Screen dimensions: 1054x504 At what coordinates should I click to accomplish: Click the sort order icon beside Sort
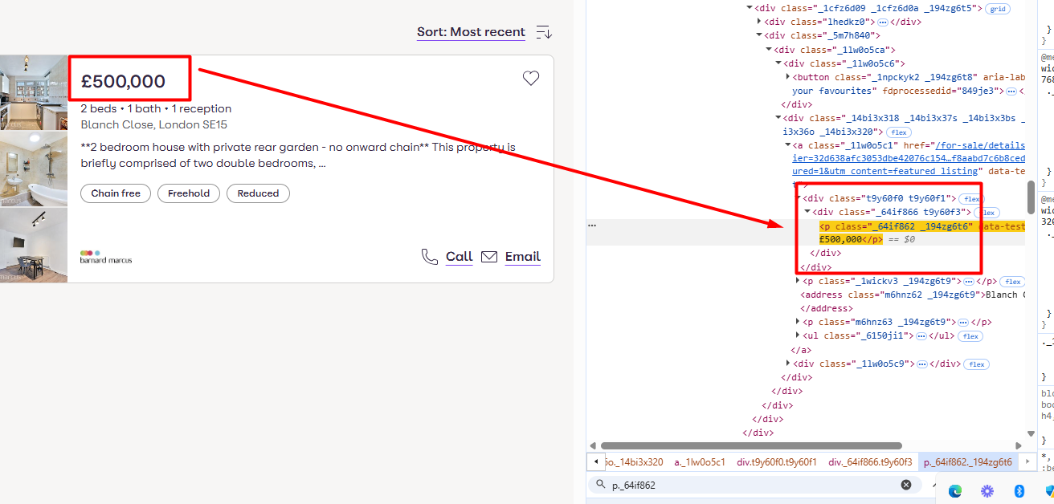(x=544, y=33)
